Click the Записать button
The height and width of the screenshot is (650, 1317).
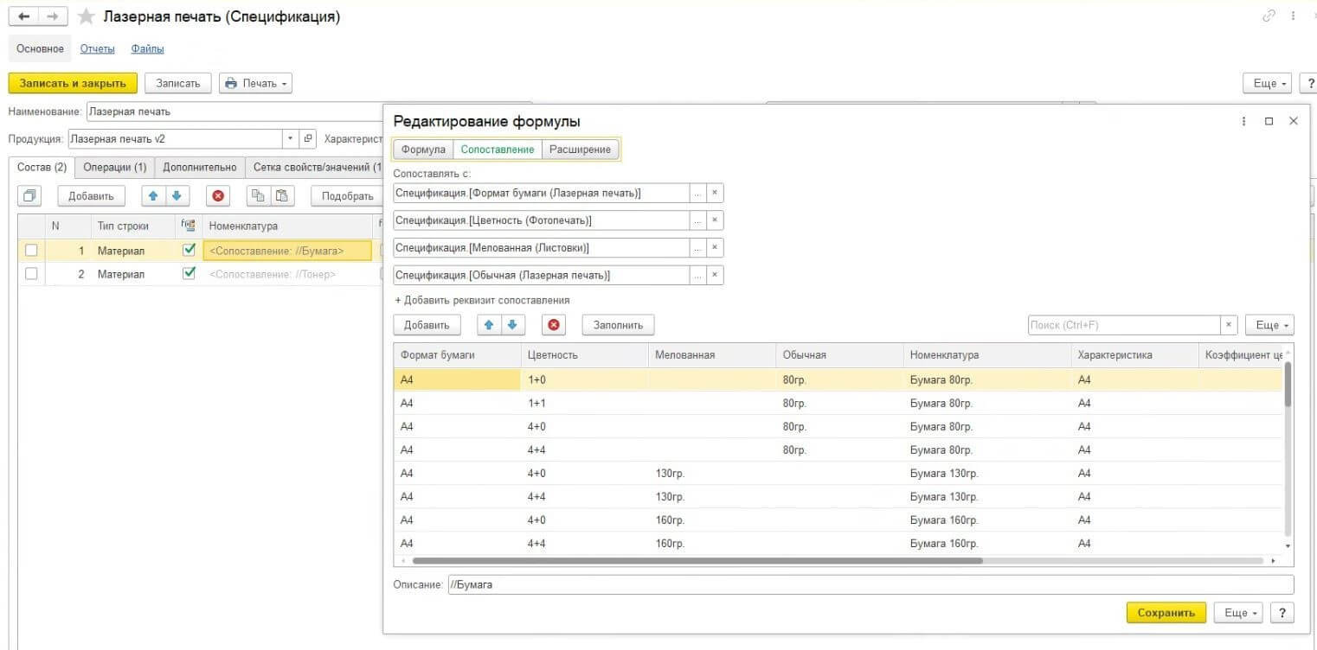click(x=178, y=83)
